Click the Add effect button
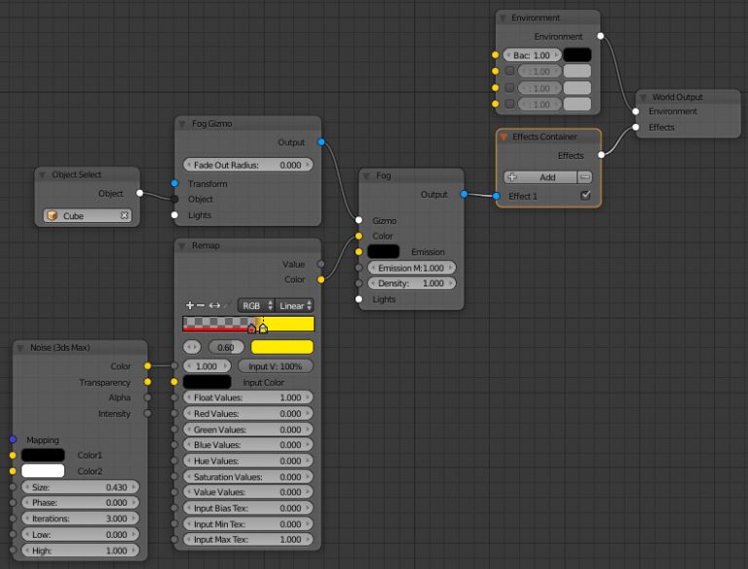Image resolution: width=748 pixels, height=569 pixels. coord(540,177)
